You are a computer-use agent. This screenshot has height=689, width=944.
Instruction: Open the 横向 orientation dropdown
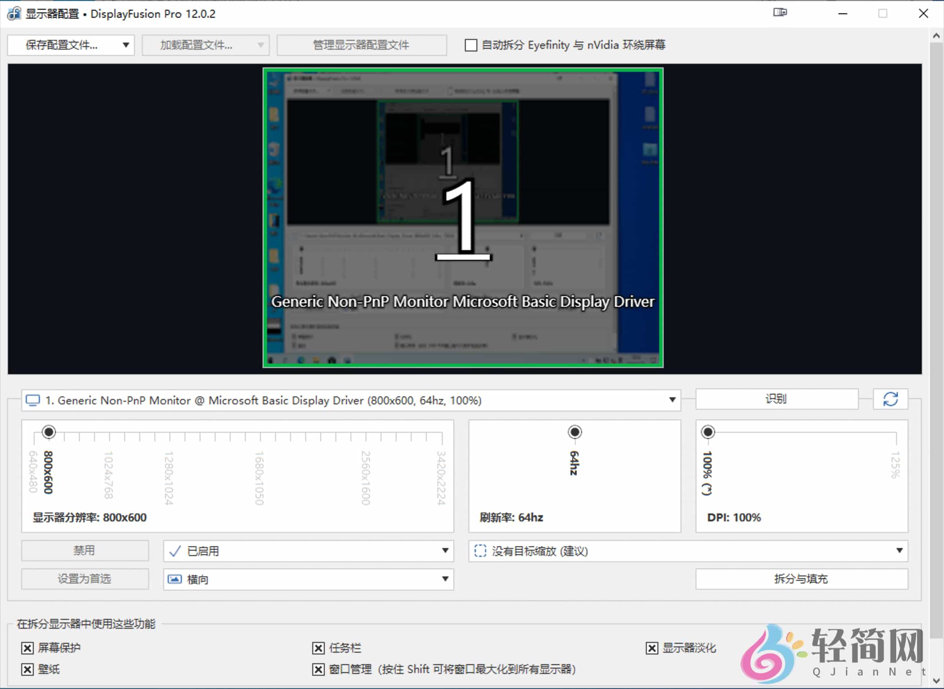(x=445, y=579)
